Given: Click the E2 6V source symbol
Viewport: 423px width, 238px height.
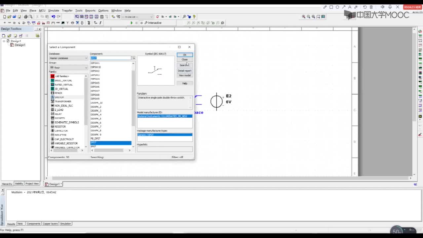Looking at the screenshot, I should [x=216, y=101].
